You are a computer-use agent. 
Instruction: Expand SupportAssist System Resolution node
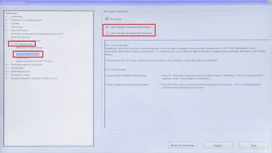point(6,78)
